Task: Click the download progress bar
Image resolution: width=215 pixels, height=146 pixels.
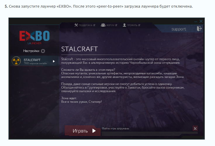Action: [150, 133]
